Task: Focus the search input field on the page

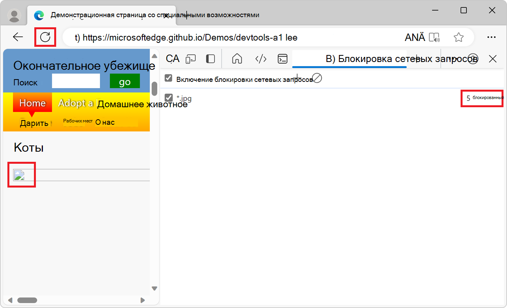Action: pos(76,81)
